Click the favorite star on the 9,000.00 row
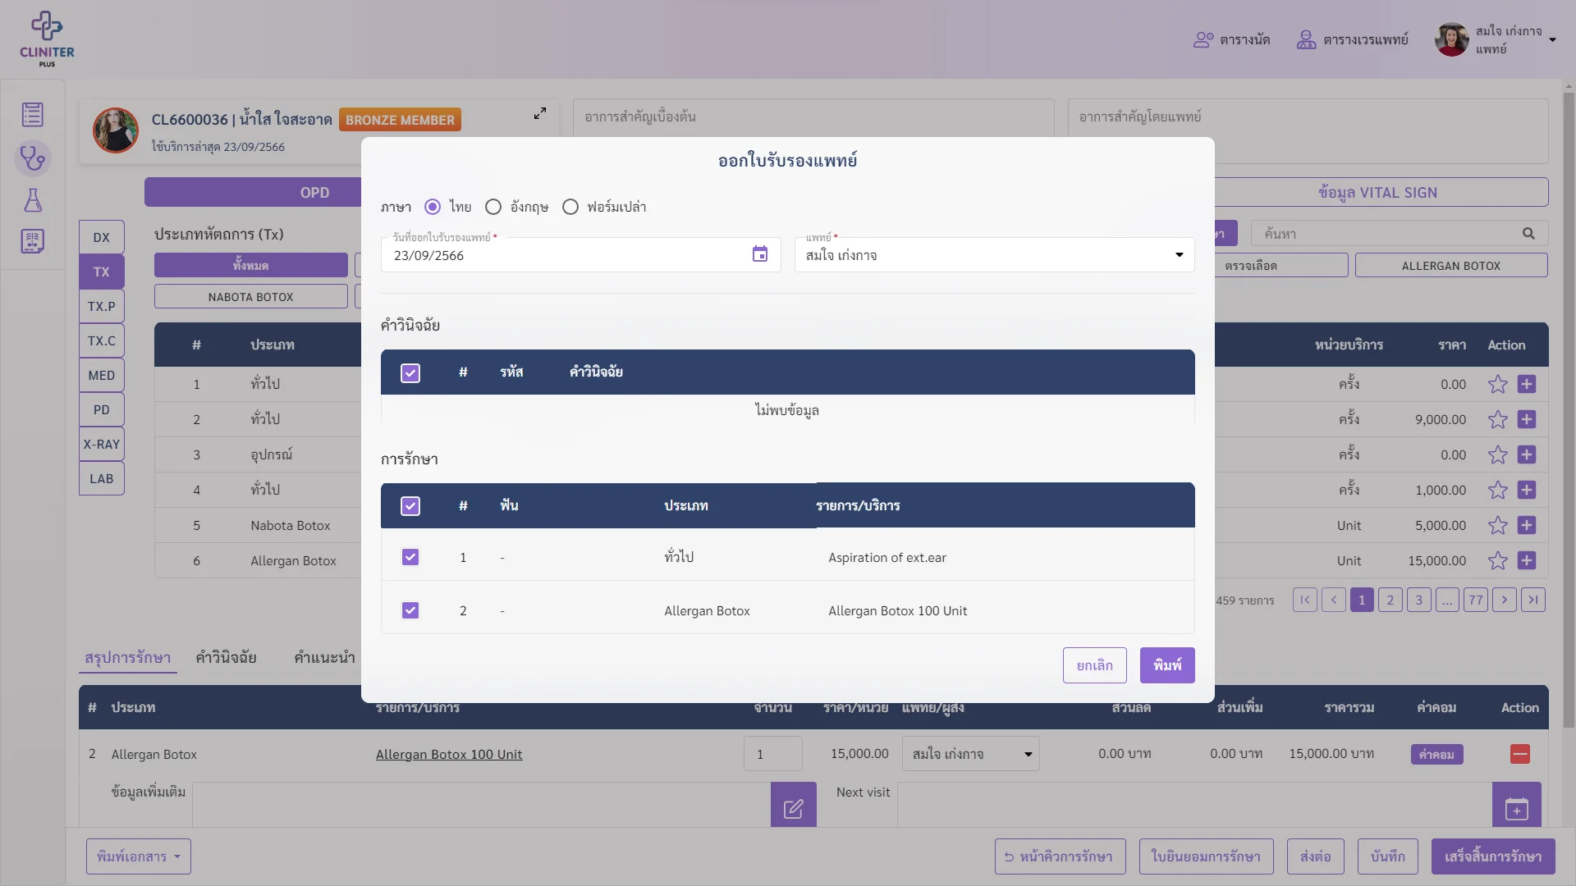Image resolution: width=1576 pixels, height=886 pixels. click(x=1497, y=419)
